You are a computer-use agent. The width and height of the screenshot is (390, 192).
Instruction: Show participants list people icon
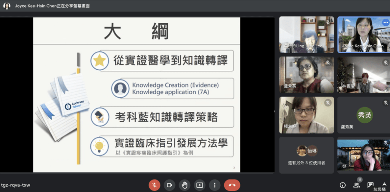click(x=356, y=185)
